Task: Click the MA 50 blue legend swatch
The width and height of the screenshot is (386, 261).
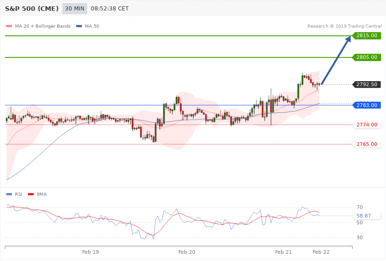Action: [x=79, y=26]
